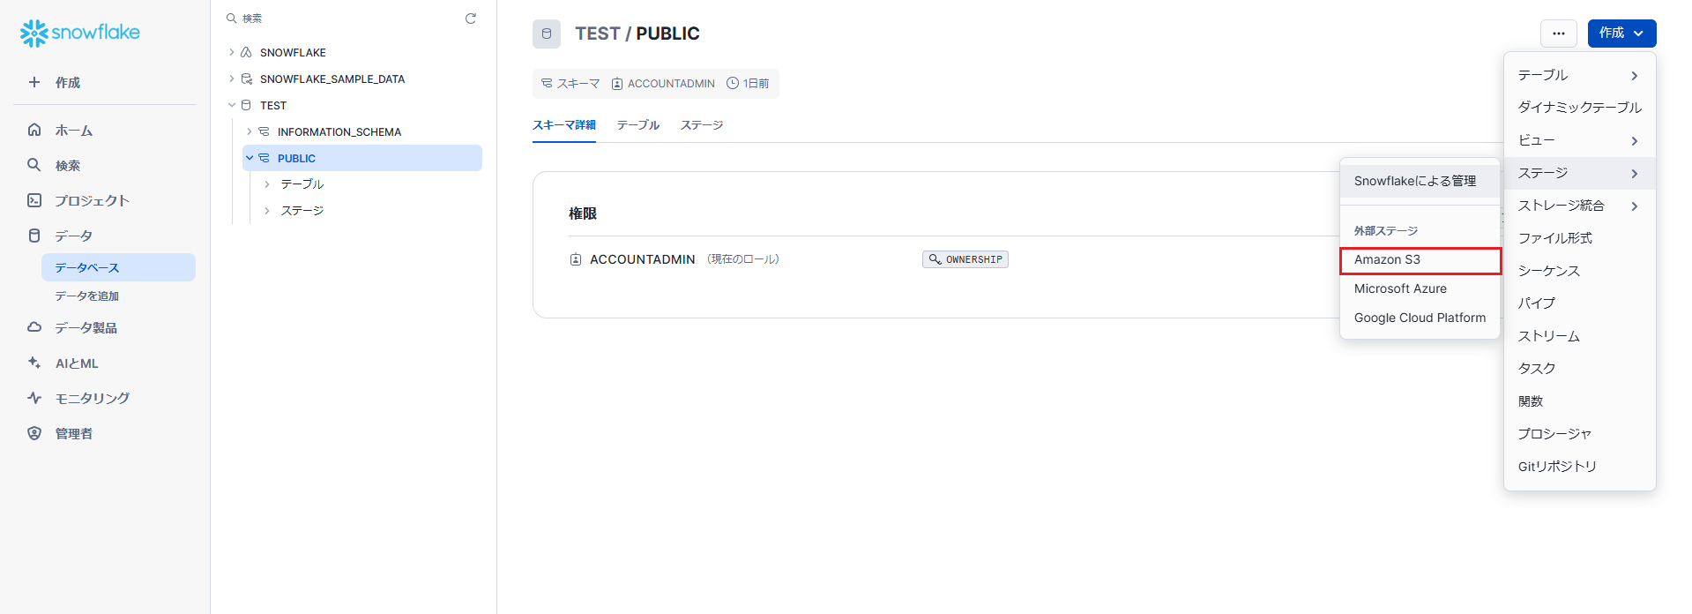Image resolution: width=1692 pixels, height=614 pixels.
Task: Click the 作成 label in left sidebar
Action: [x=68, y=82]
